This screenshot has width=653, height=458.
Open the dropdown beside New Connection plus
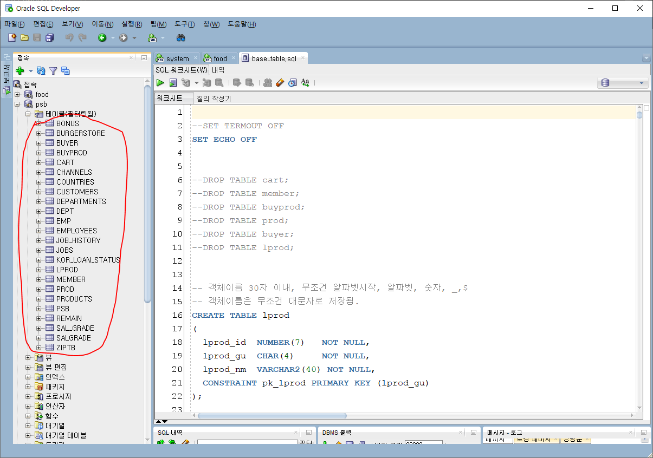pyautogui.click(x=30, y=71)
